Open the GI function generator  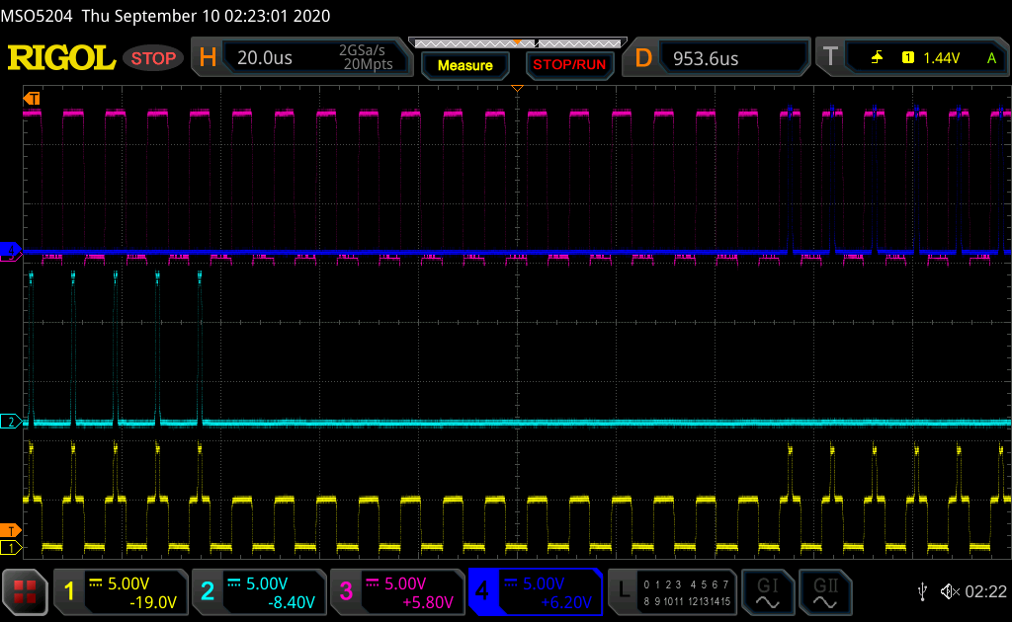[767, 592]
